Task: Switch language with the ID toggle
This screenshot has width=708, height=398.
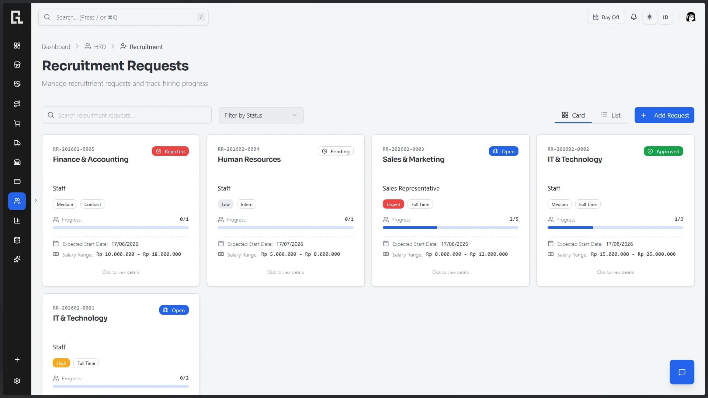Action: pos(666,17)
